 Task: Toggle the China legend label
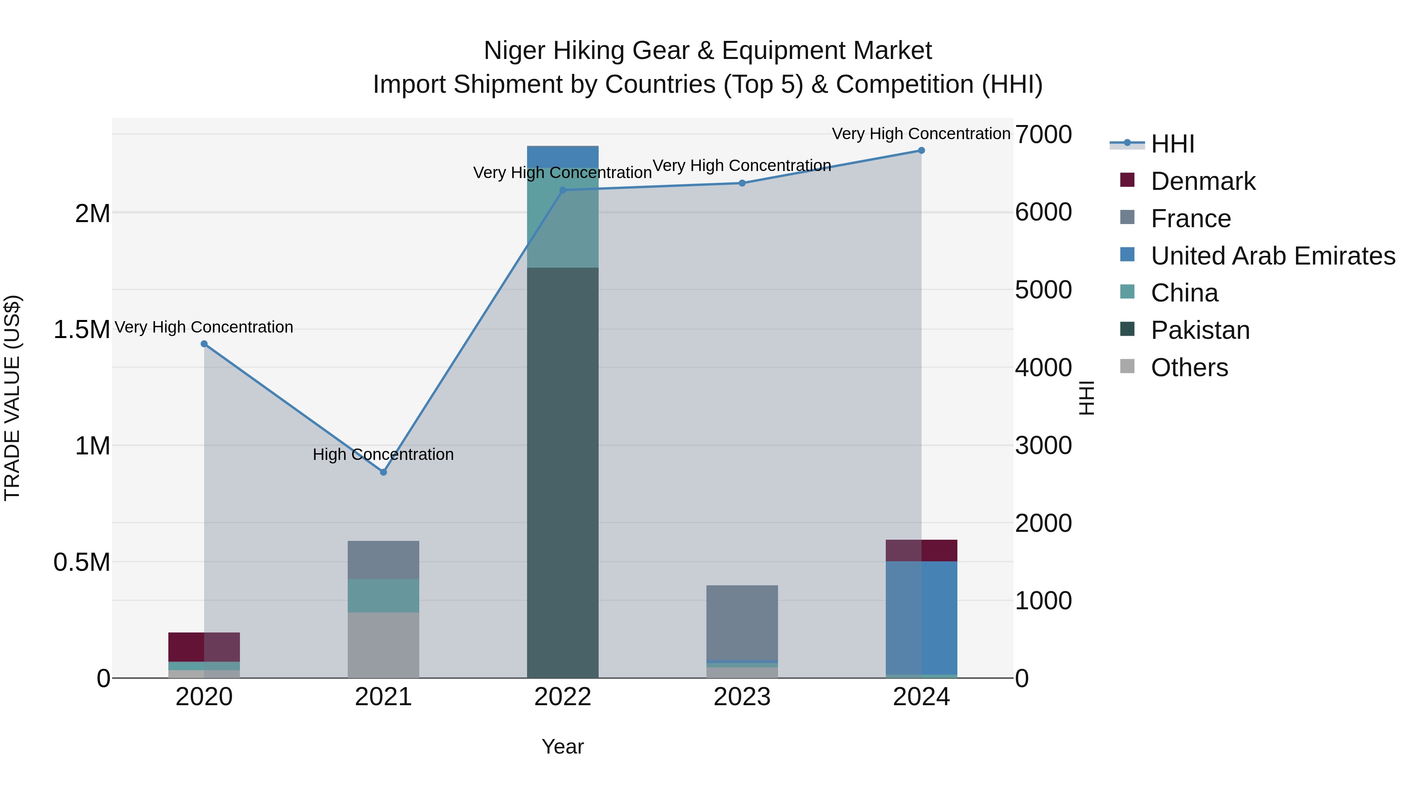point(1185,293)
